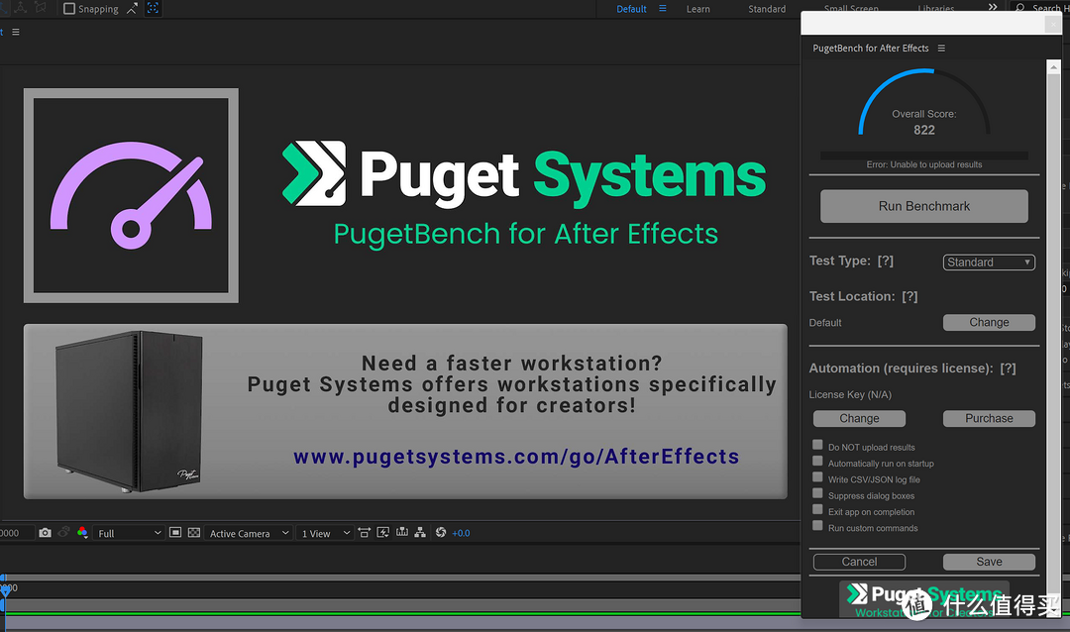The width and height of the screenshot is (1070, 632).
Task: Toggle the pixel aspect ratio correction icon
Action: (365, 532)
